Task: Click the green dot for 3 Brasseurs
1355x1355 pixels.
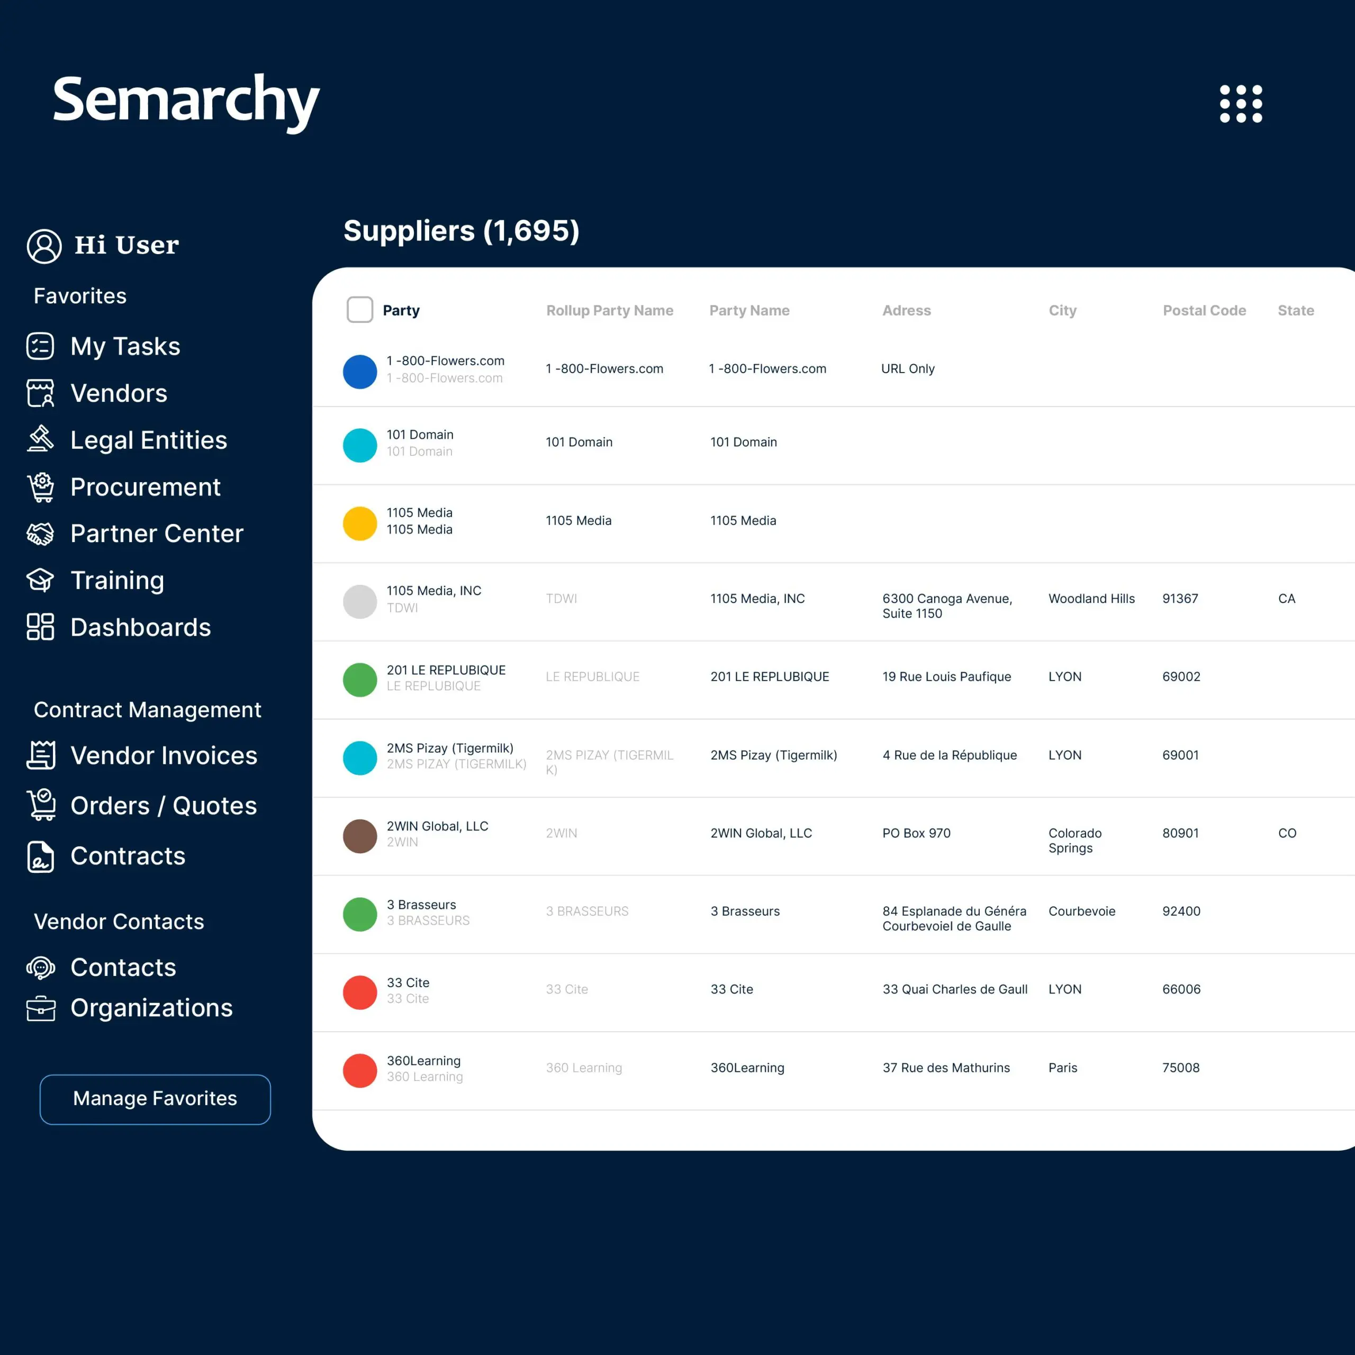Action: [360, 915]
